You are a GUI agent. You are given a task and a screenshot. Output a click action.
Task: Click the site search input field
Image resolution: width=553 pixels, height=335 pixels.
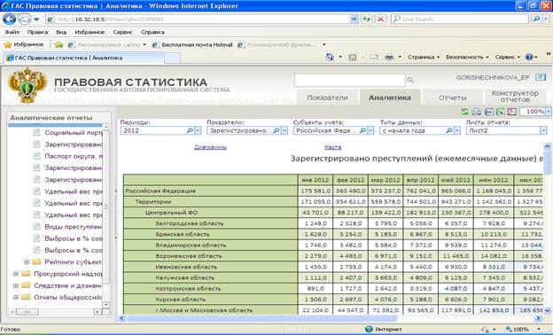pyautogui.click(x=350, y=80)
